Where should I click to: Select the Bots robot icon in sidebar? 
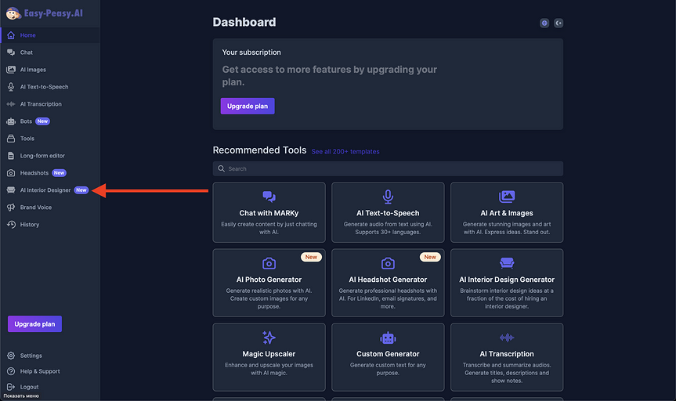[11, 121]
